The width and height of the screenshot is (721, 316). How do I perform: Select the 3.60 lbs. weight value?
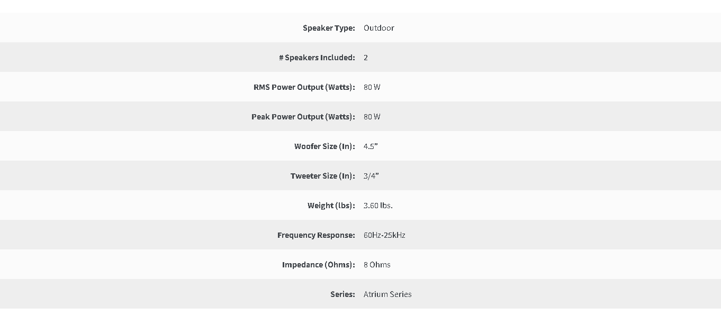coord(378,206)
